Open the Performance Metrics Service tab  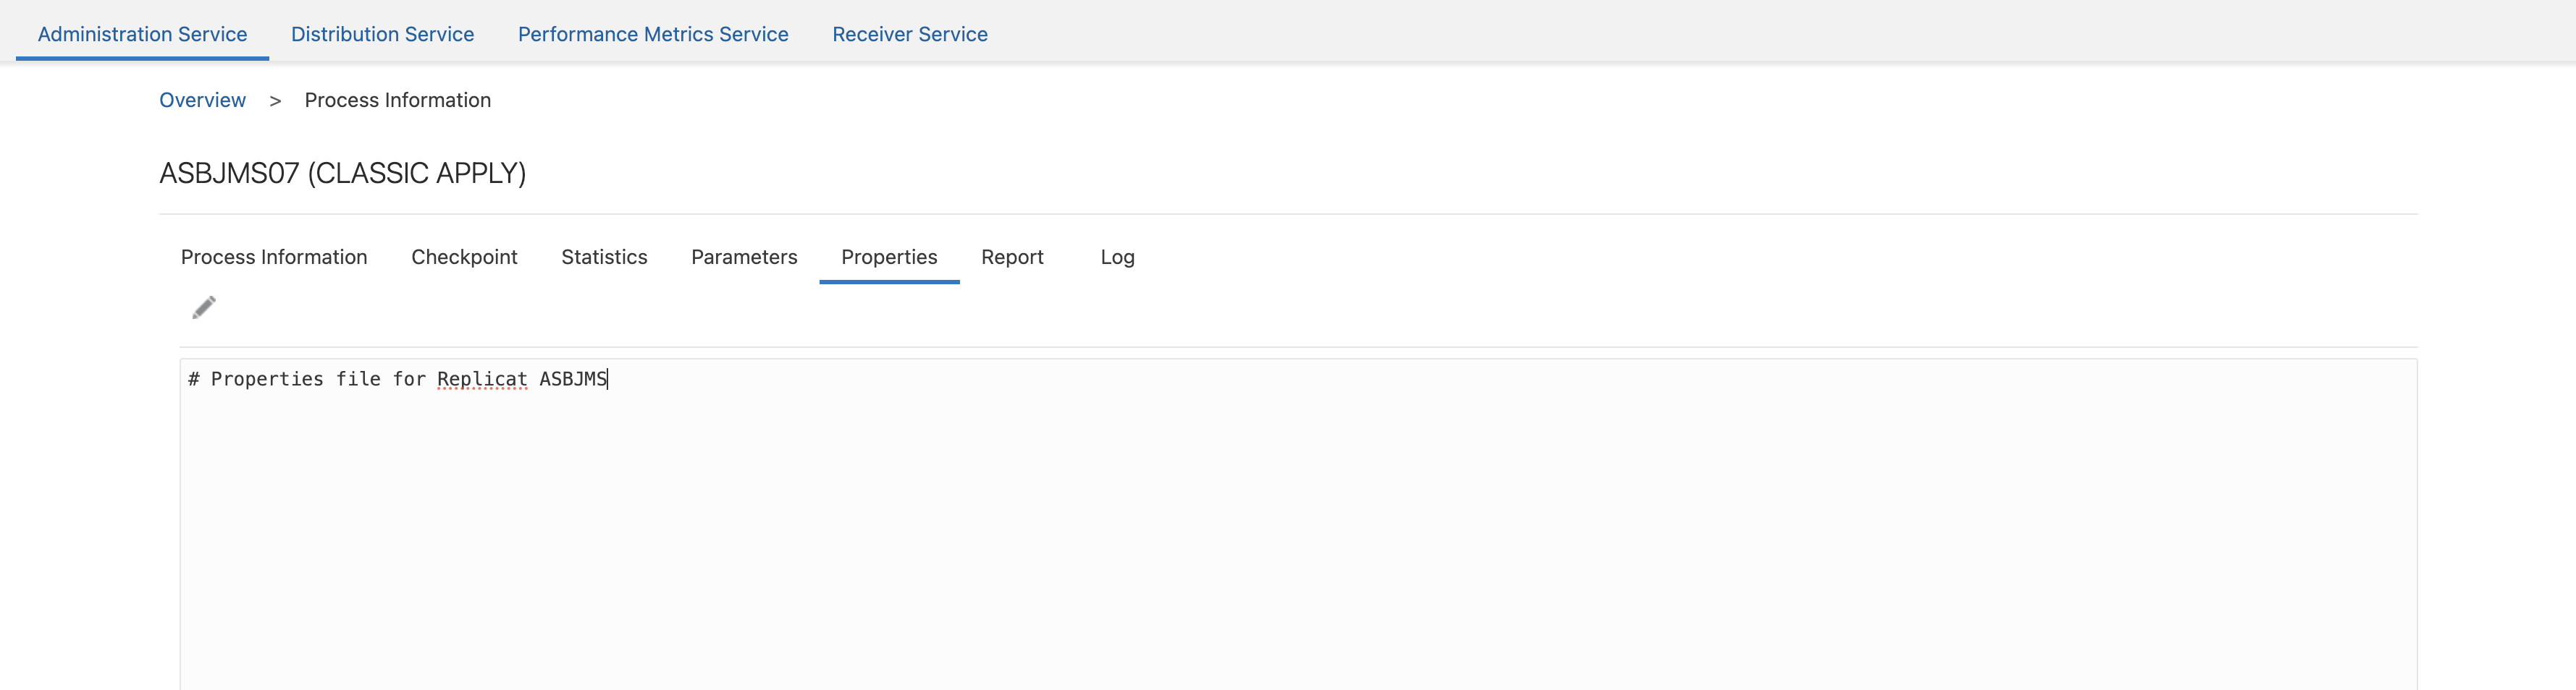(x=653, y=34)
